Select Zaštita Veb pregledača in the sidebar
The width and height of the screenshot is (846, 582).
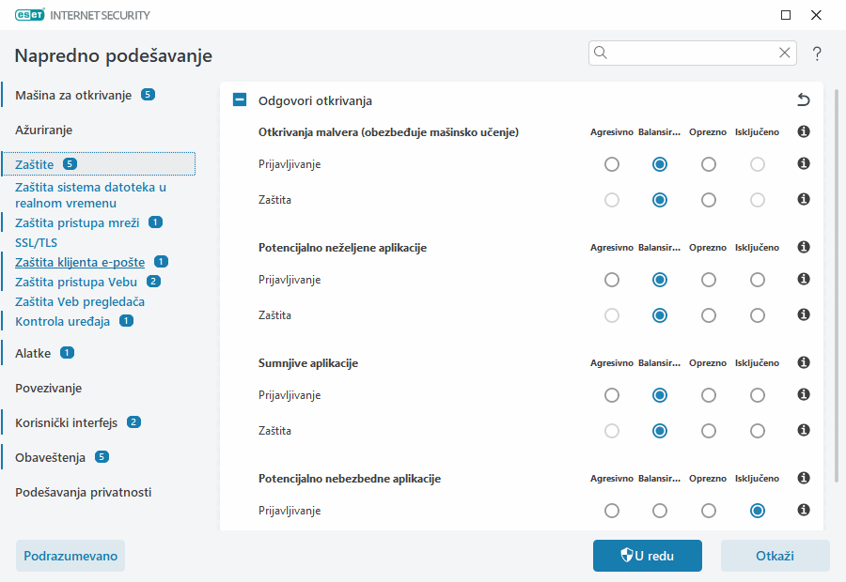pyautogui.click(x=82, y=301)
